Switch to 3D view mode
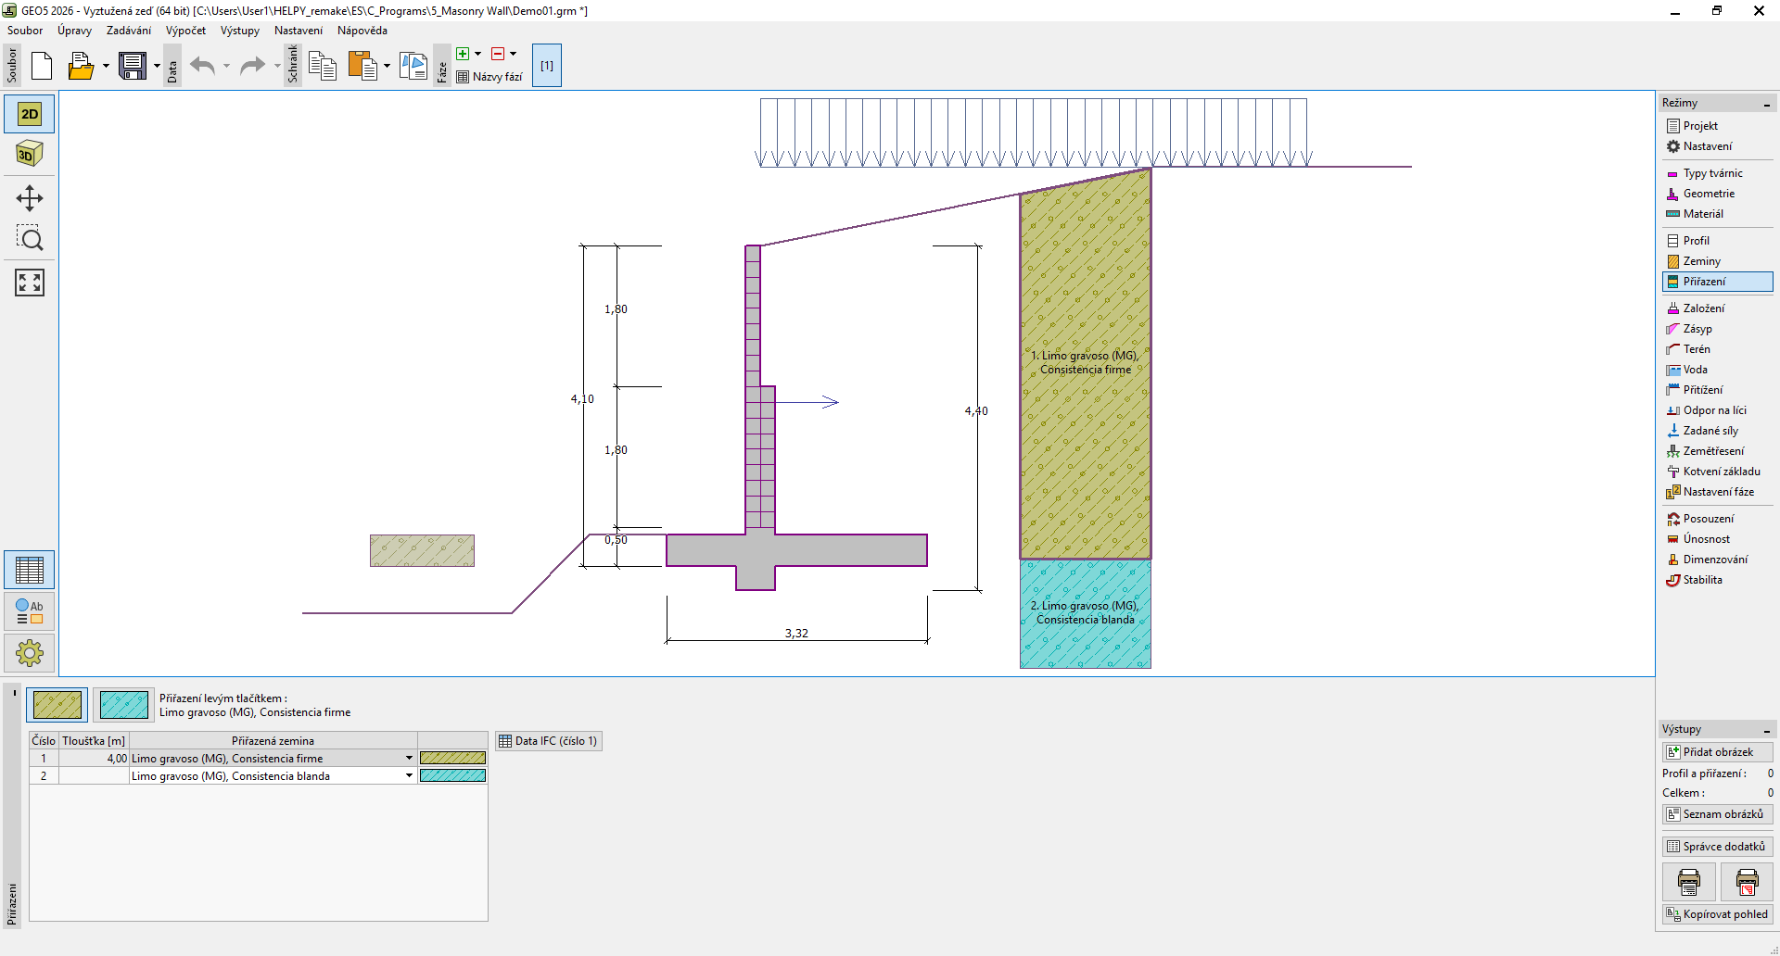The height and width of the screenshot is (956, 1780). click(30, 154)
